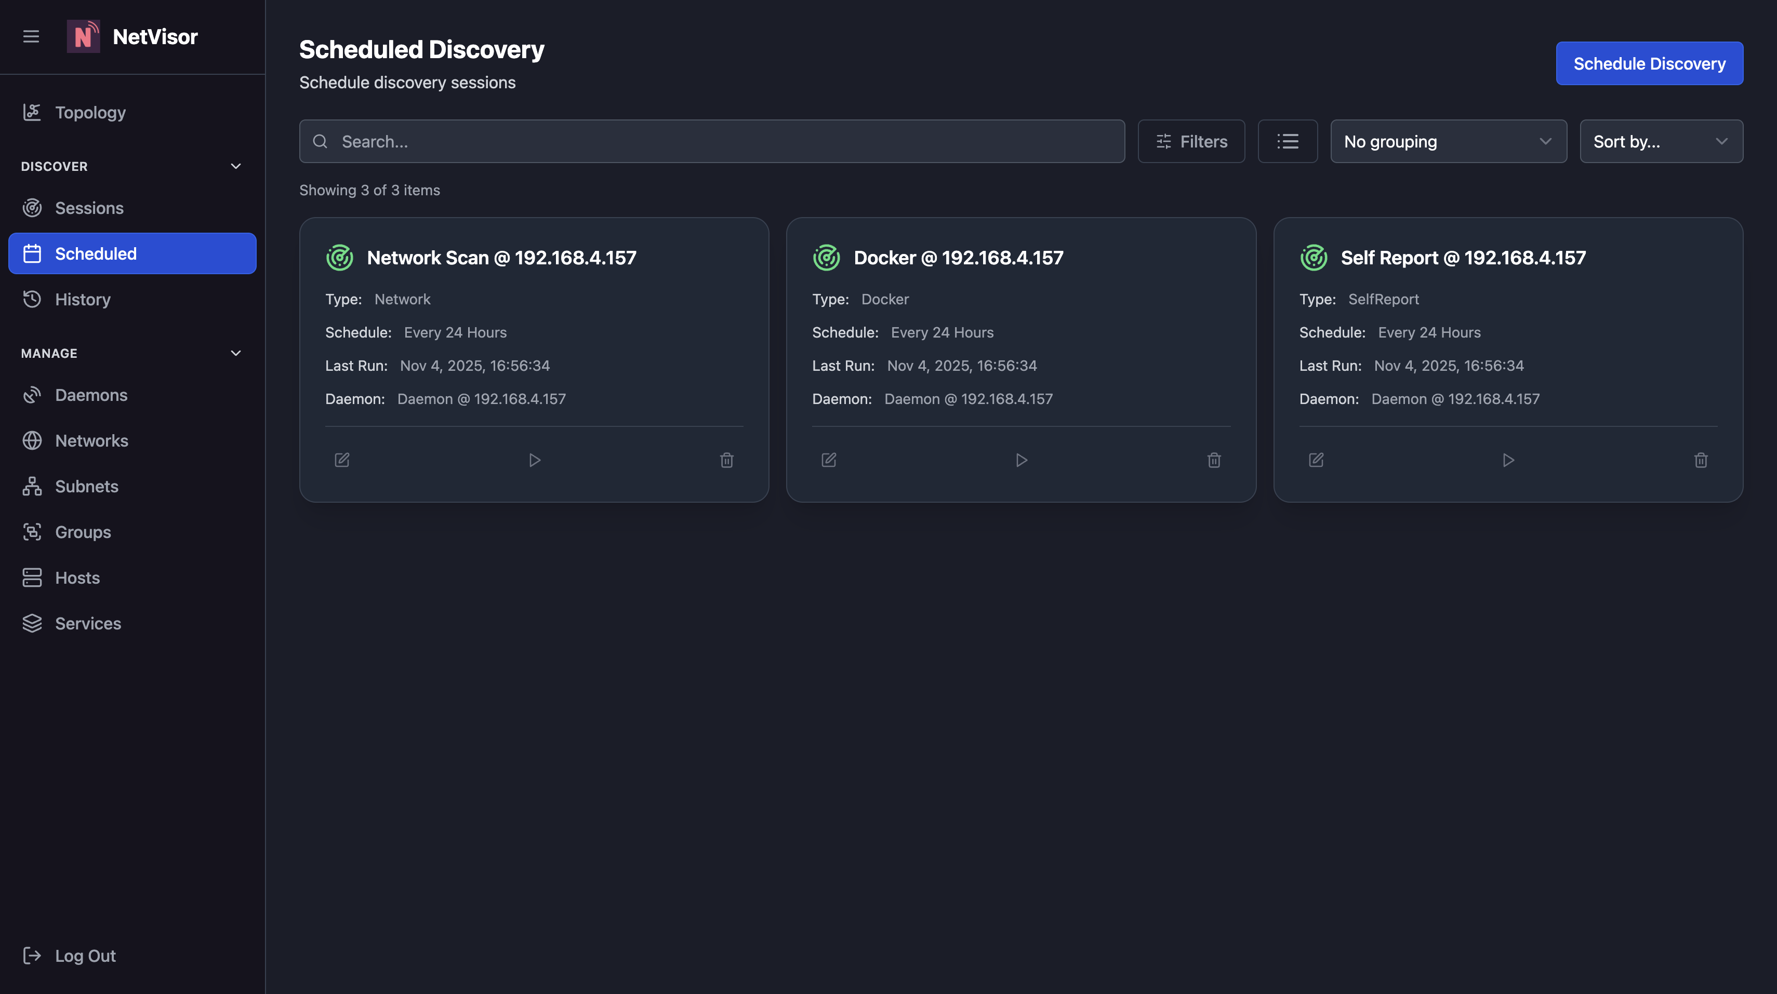Click the Network Scan @ 192.168.4.157 title
The image size is (1777, 994).
click(x=501, y=258)
